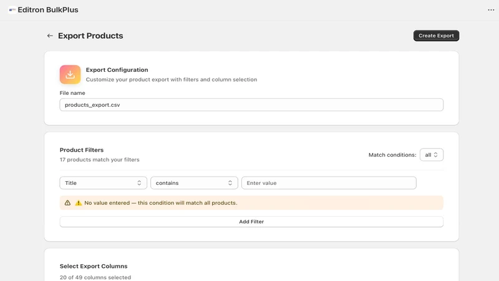
Task: Click the '20 of 49 columns selected' text
Action: [x=95, y=277]
